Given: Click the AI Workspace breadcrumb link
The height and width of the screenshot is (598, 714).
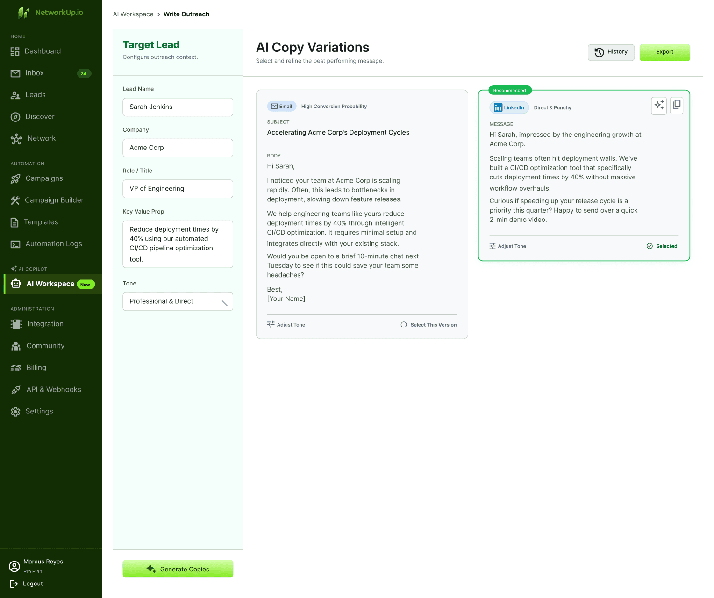Looking at the screenshot, I should 133,14.
